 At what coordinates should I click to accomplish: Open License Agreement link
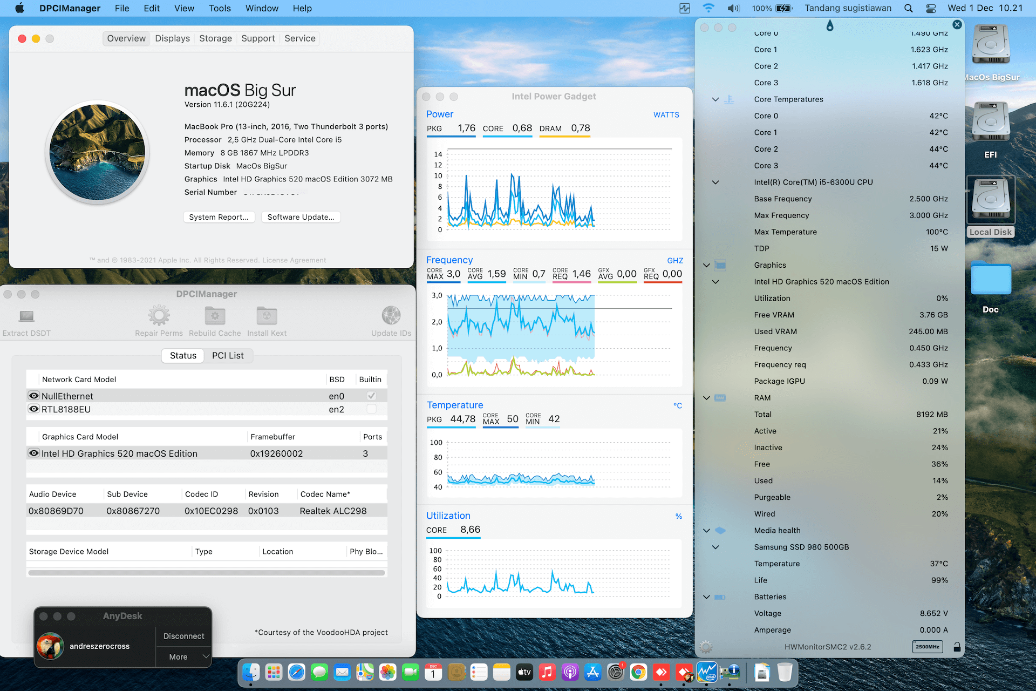point(294,260)
